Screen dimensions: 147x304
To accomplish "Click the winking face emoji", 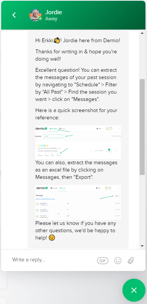I will (51, 238).
